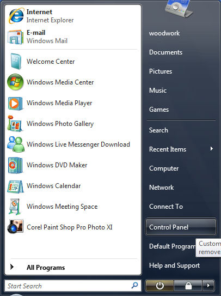Screen dimensions: 221x296
Task: Start Windows Media Player icon
Action: (x=15, y=103)
